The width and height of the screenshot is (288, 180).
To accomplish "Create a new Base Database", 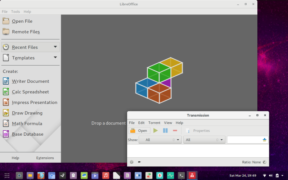I will pos(27,134).
